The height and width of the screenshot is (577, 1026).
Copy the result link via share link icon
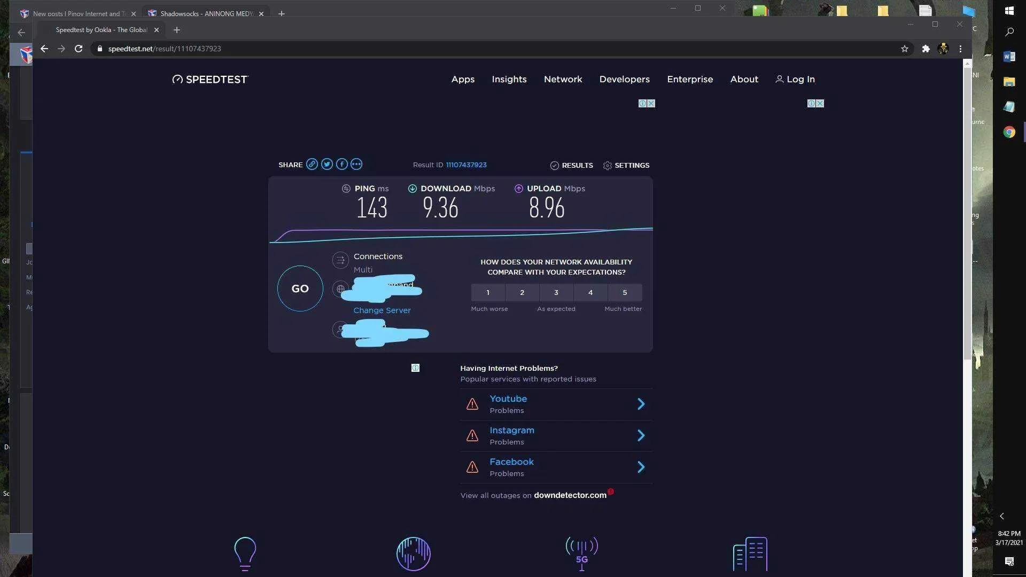pos(312,165)
